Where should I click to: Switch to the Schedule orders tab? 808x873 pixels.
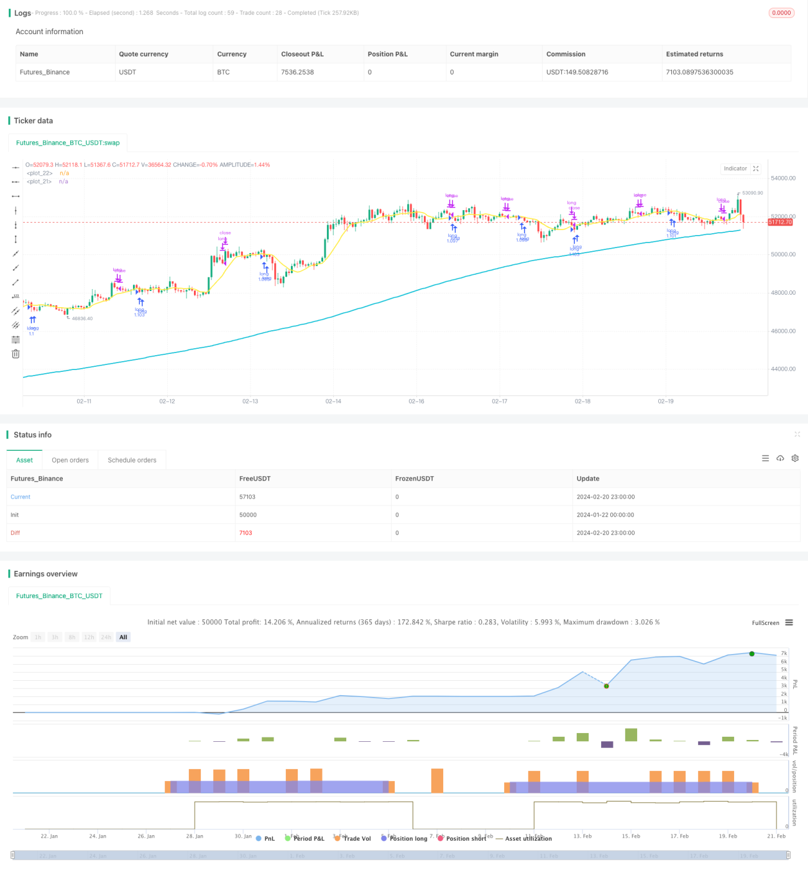click(132, 460)
